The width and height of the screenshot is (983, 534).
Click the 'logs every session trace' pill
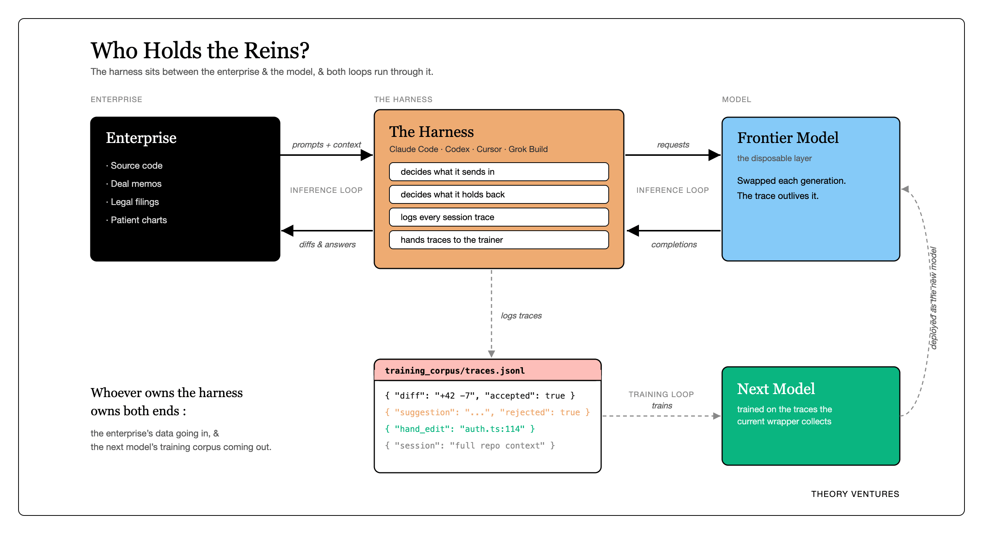pyautogui.click(x=499, y=217)
